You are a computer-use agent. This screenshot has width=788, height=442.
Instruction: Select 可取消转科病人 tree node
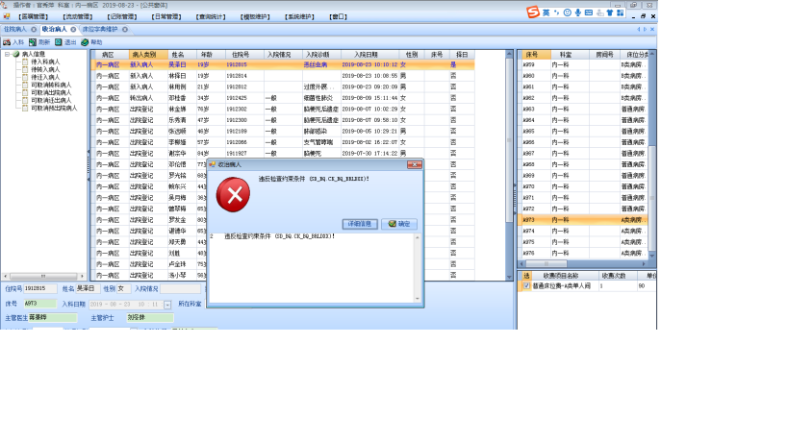tap(51, 86)
